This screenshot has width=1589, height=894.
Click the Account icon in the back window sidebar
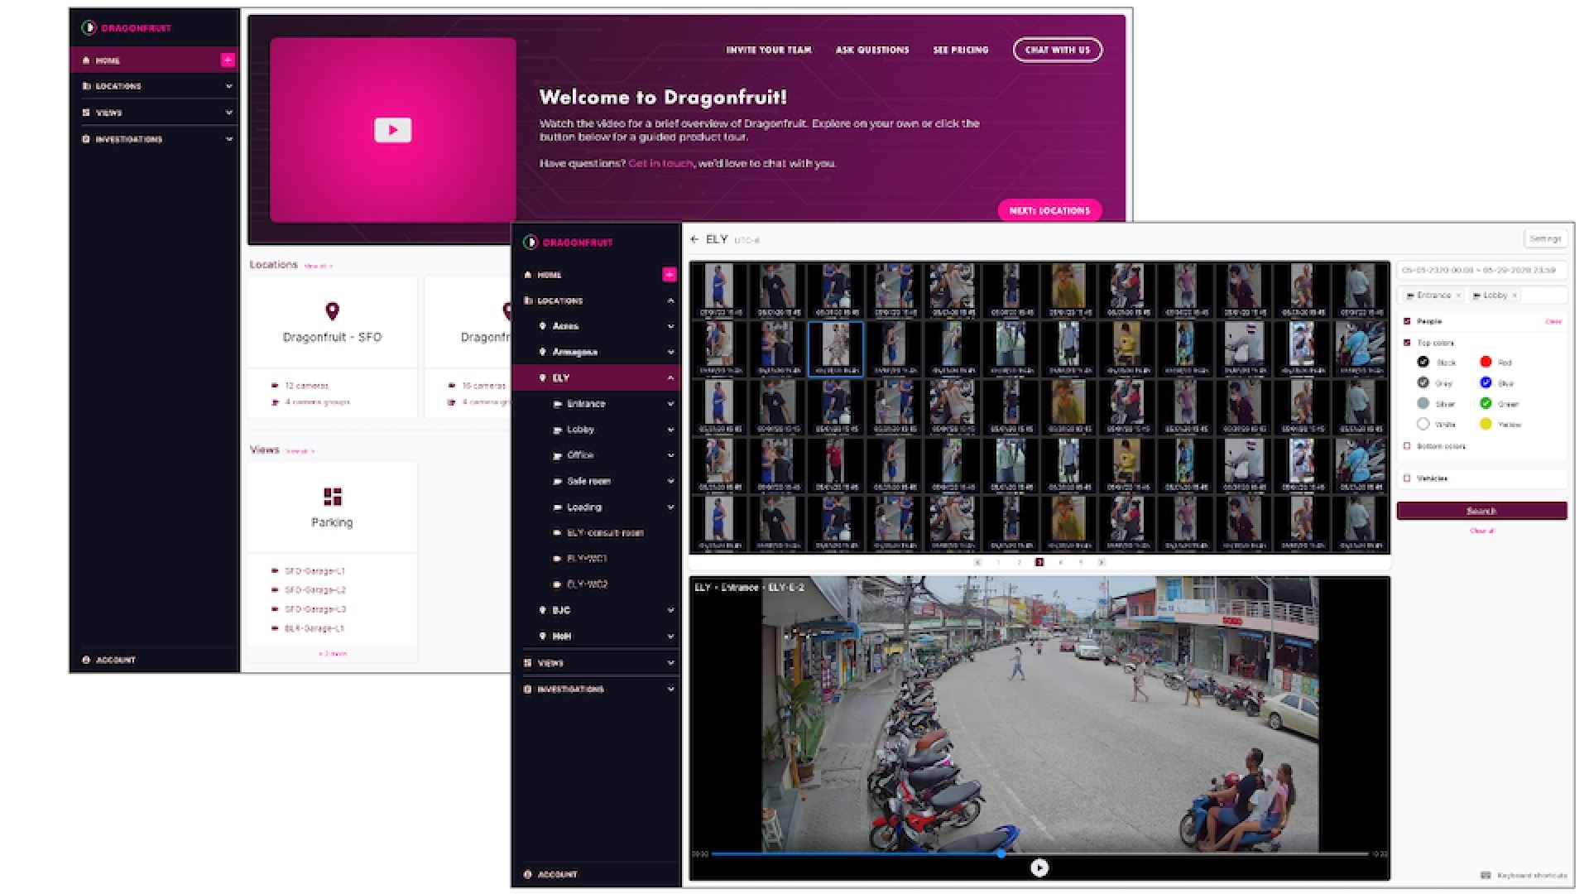tap(86, 660)
